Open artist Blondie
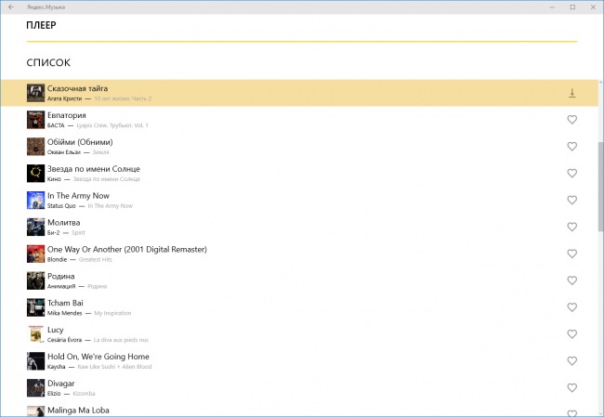The height and width of the screenshot is (417, 604). tap(57, 259)
